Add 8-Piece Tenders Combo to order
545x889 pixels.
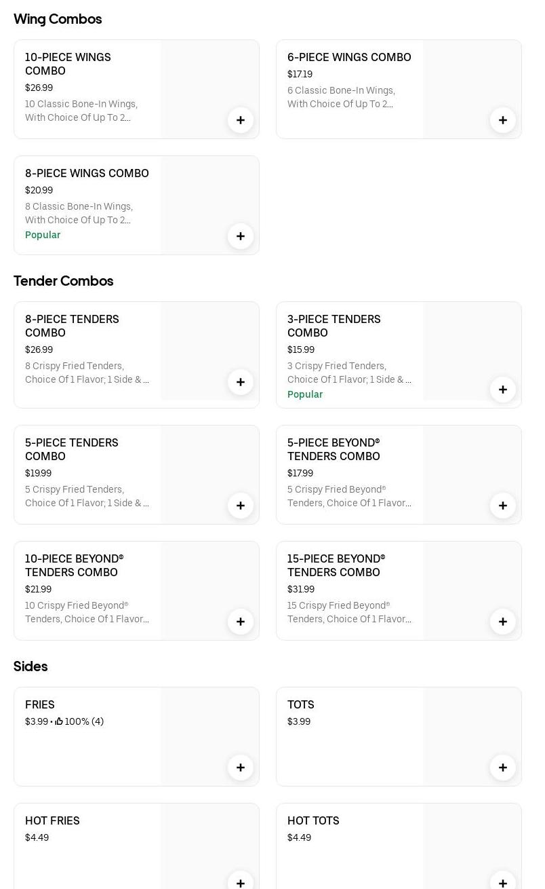(x=241, y=382)
